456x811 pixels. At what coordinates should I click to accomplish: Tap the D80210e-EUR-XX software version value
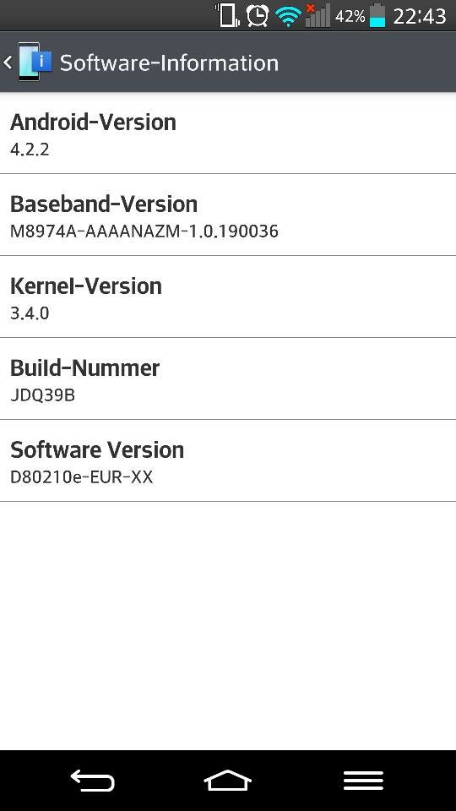[x=82, y=476]
